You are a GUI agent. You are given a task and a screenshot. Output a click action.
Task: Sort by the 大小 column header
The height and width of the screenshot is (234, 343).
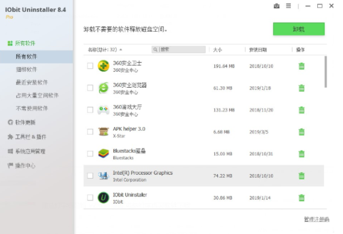tap(217, 50)
